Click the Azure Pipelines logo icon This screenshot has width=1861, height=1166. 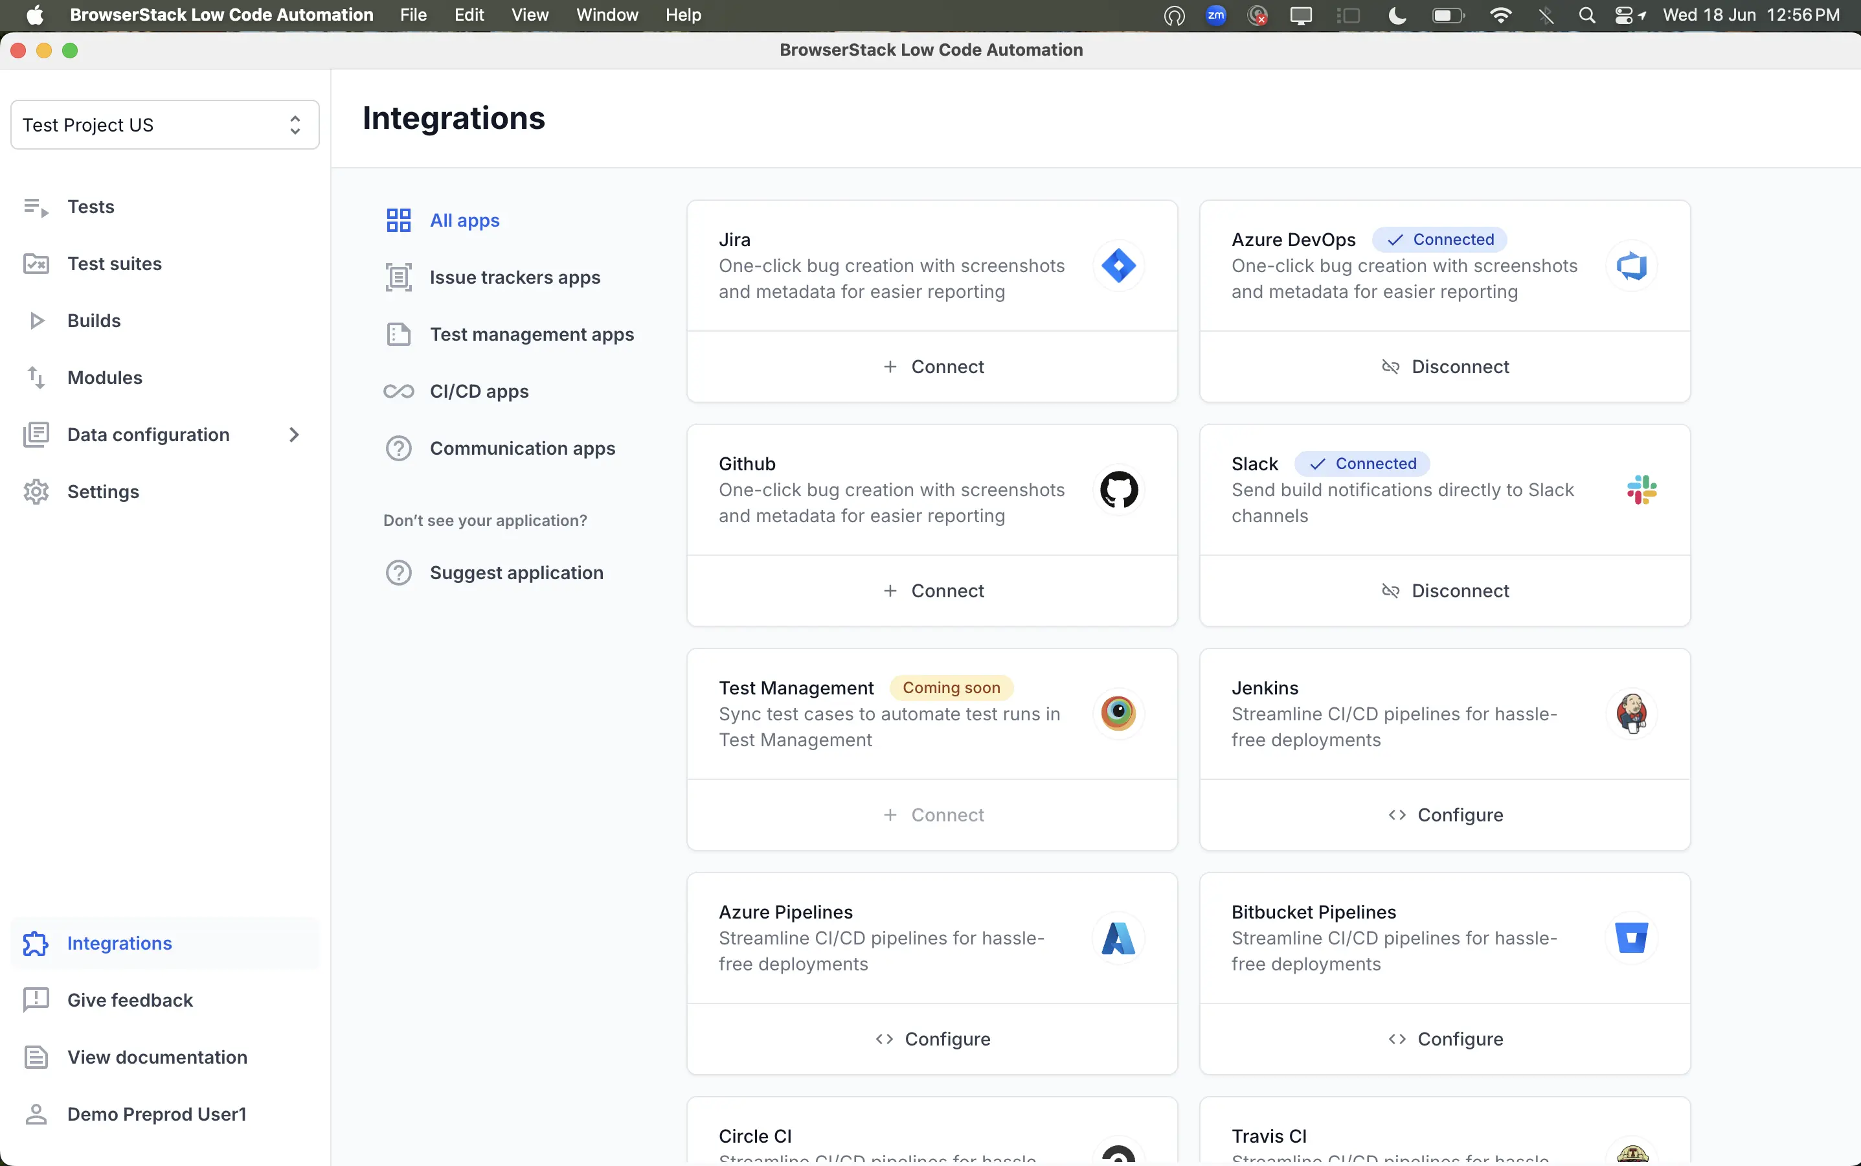point(1118,938)
